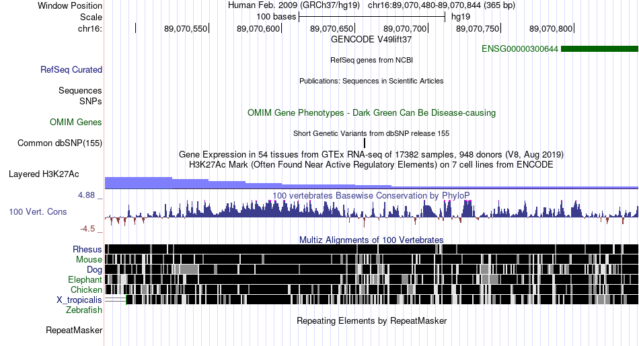Click the Rhesus alignment row label
Image resolution: width=639 pixels, height=346 pixels.
[87, 249]
